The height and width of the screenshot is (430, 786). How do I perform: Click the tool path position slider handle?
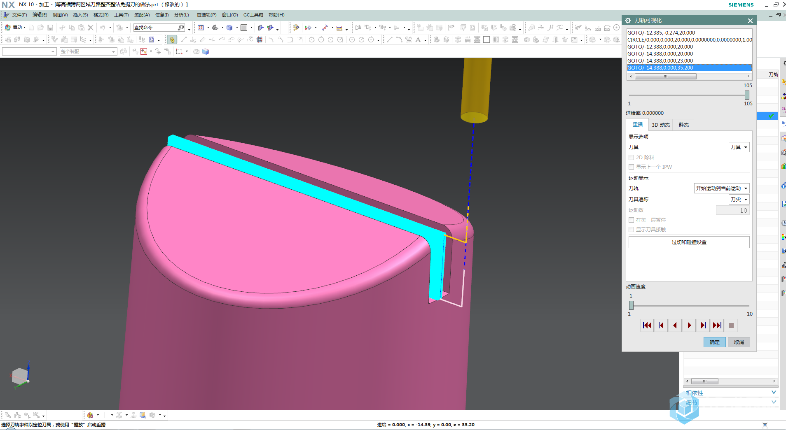[747, 95]
